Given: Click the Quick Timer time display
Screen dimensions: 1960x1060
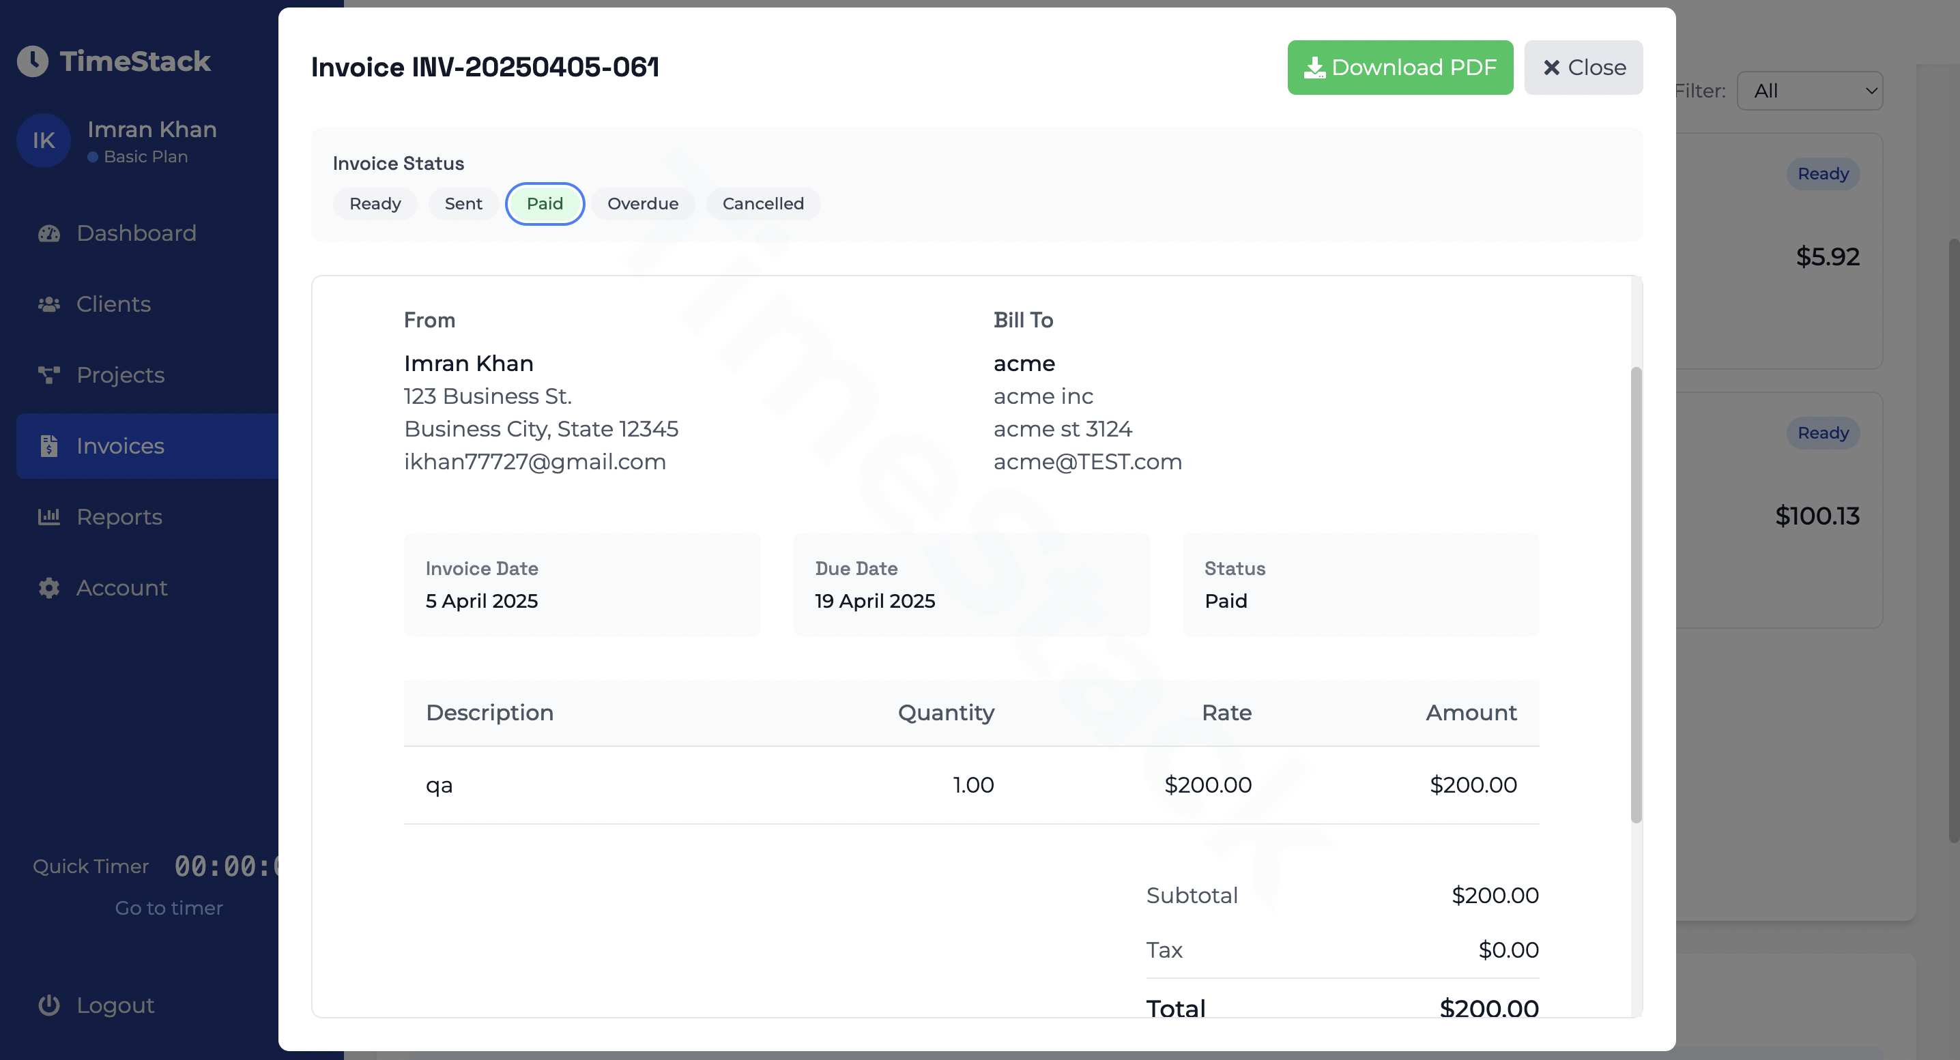Looking at the screenshot, I should (227, 866).
